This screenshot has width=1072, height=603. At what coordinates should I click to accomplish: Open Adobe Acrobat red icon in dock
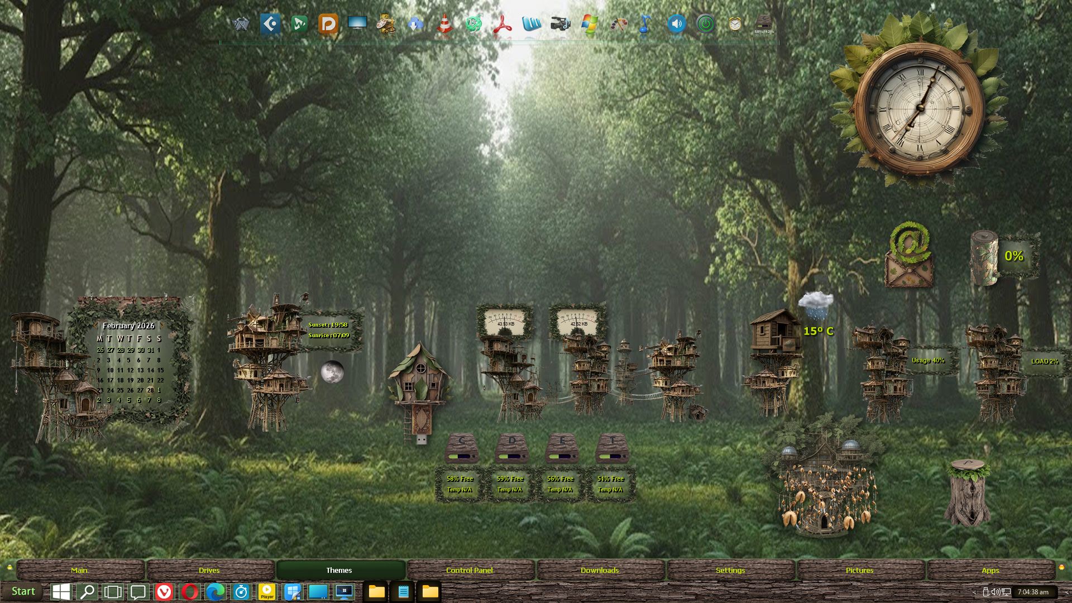click(x=502, y=24)
